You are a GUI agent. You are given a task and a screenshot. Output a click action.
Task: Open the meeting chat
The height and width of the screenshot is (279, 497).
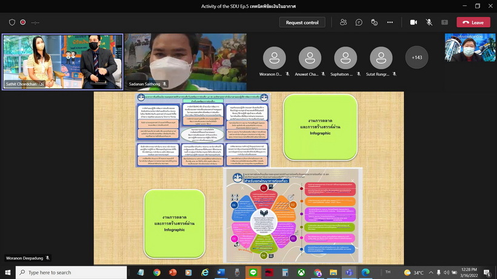coord(359,22)
